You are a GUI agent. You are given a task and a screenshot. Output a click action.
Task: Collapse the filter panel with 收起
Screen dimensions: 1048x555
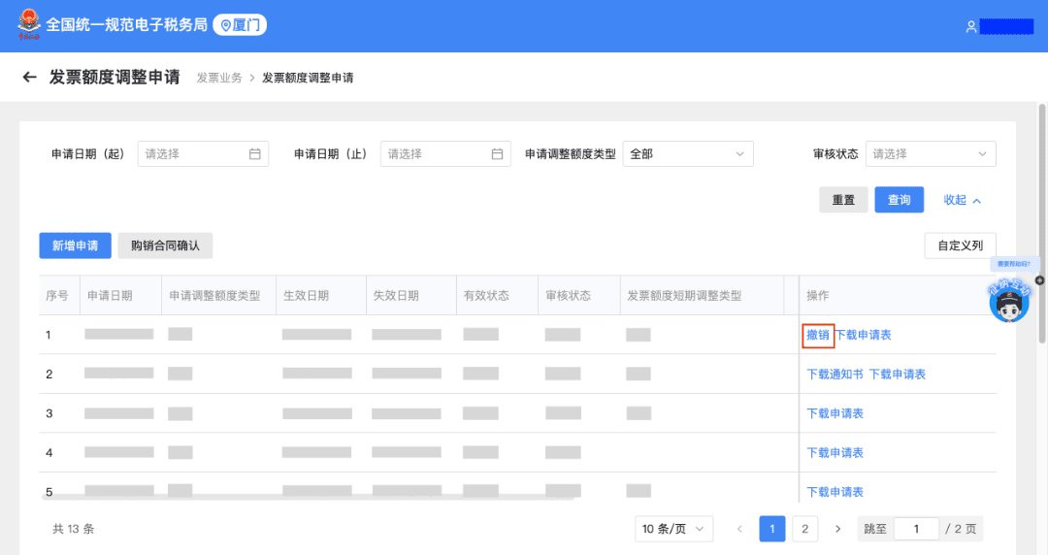click(962, 200)
